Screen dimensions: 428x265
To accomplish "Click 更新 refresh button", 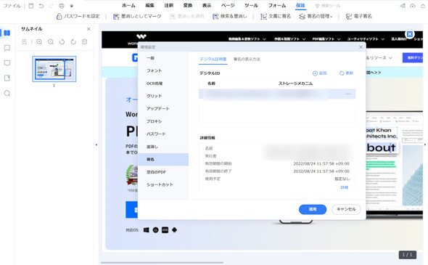I will click(x=346, y=73).
